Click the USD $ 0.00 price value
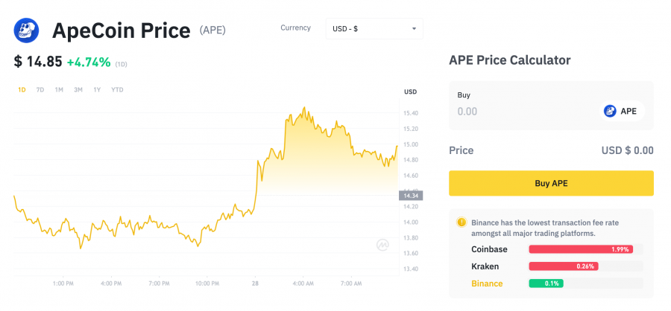671x311 pixels. coord(627,150)
